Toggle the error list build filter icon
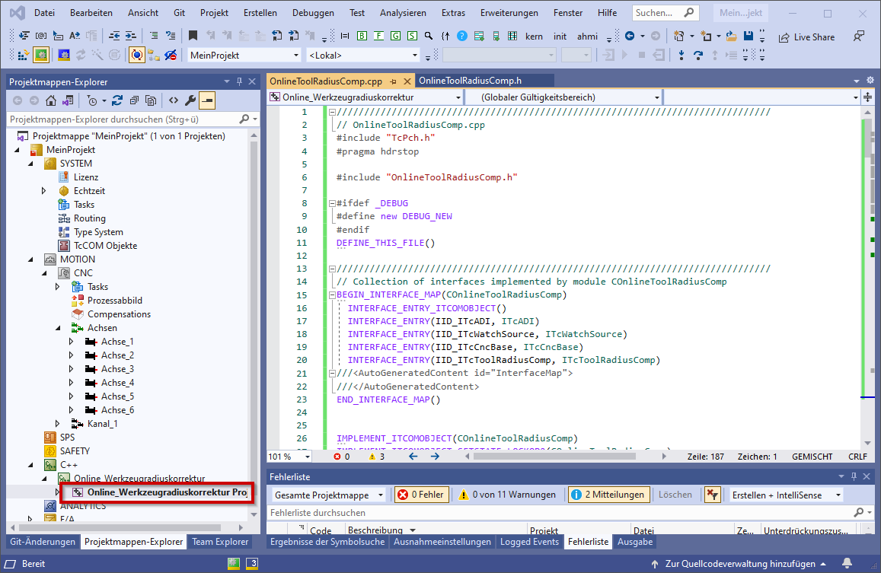The height and width of the screenshot is (573, 881). 713,495
